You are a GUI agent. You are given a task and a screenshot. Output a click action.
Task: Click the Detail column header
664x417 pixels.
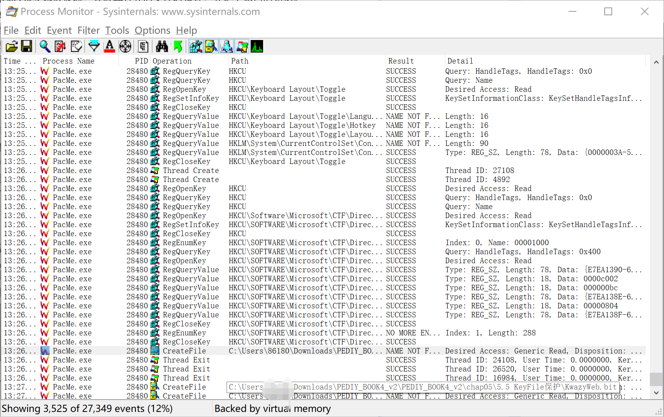[x=545, y=61]
